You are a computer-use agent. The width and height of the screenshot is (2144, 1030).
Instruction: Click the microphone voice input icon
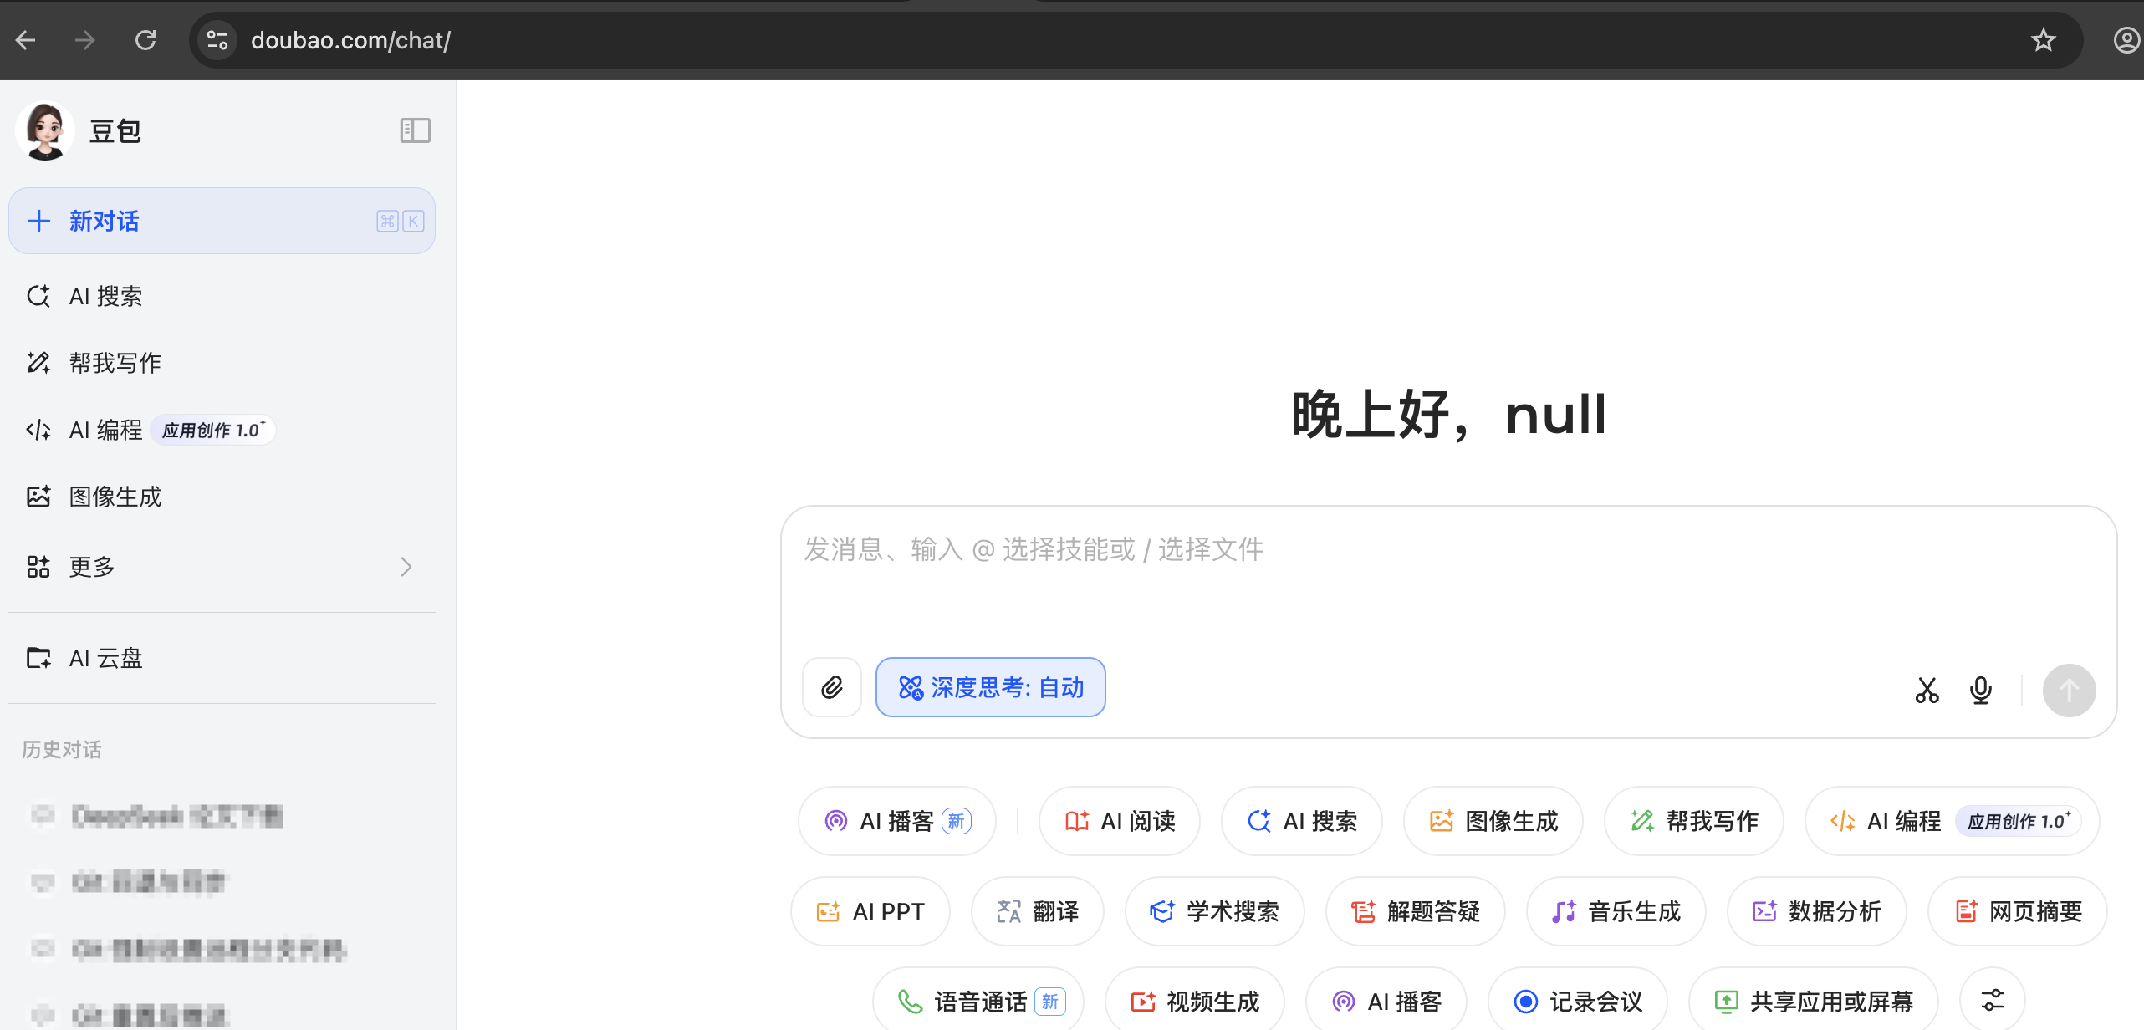point(1980,690)
